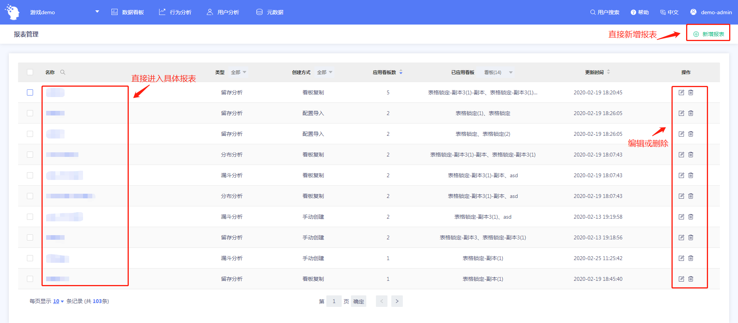738x323 pixels.
Task: Click the app logo in the header
Action: click(13, 12)
